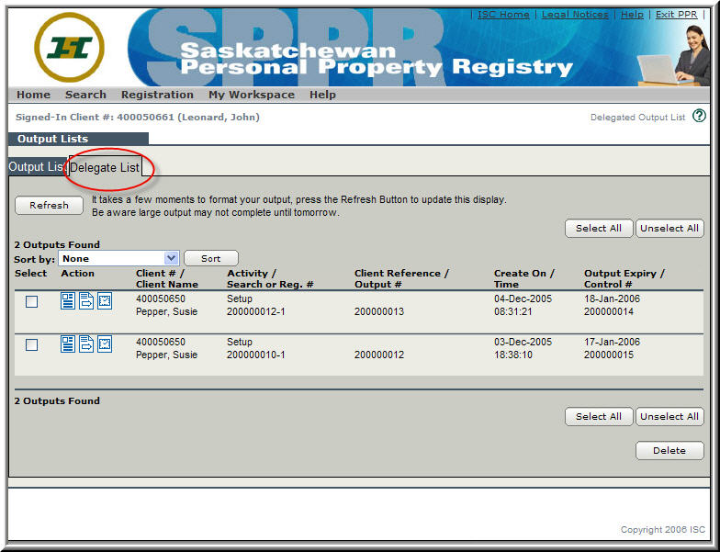Click the create date 04-Dec-2005
This screenshot has width=720, height=552.
[x=523, y=299]
